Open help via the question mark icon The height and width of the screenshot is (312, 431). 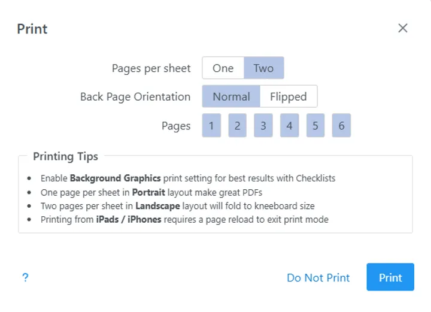[25, 277]
